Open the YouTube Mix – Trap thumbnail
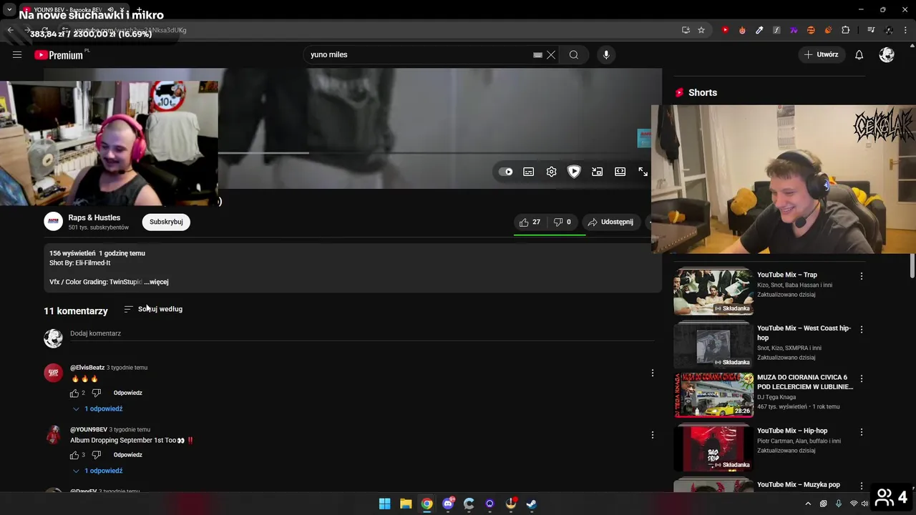916x515 pixels. point(713,292)
